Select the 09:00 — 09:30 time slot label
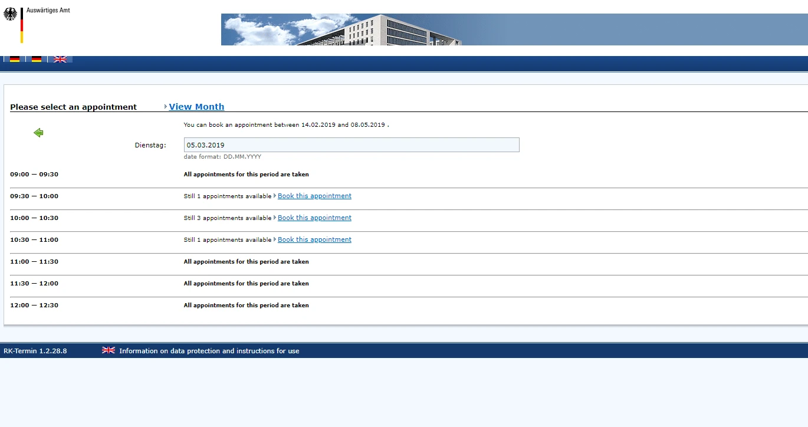This screenshot has height=427, width=808. pyautogui.click(x=34, y=175)
